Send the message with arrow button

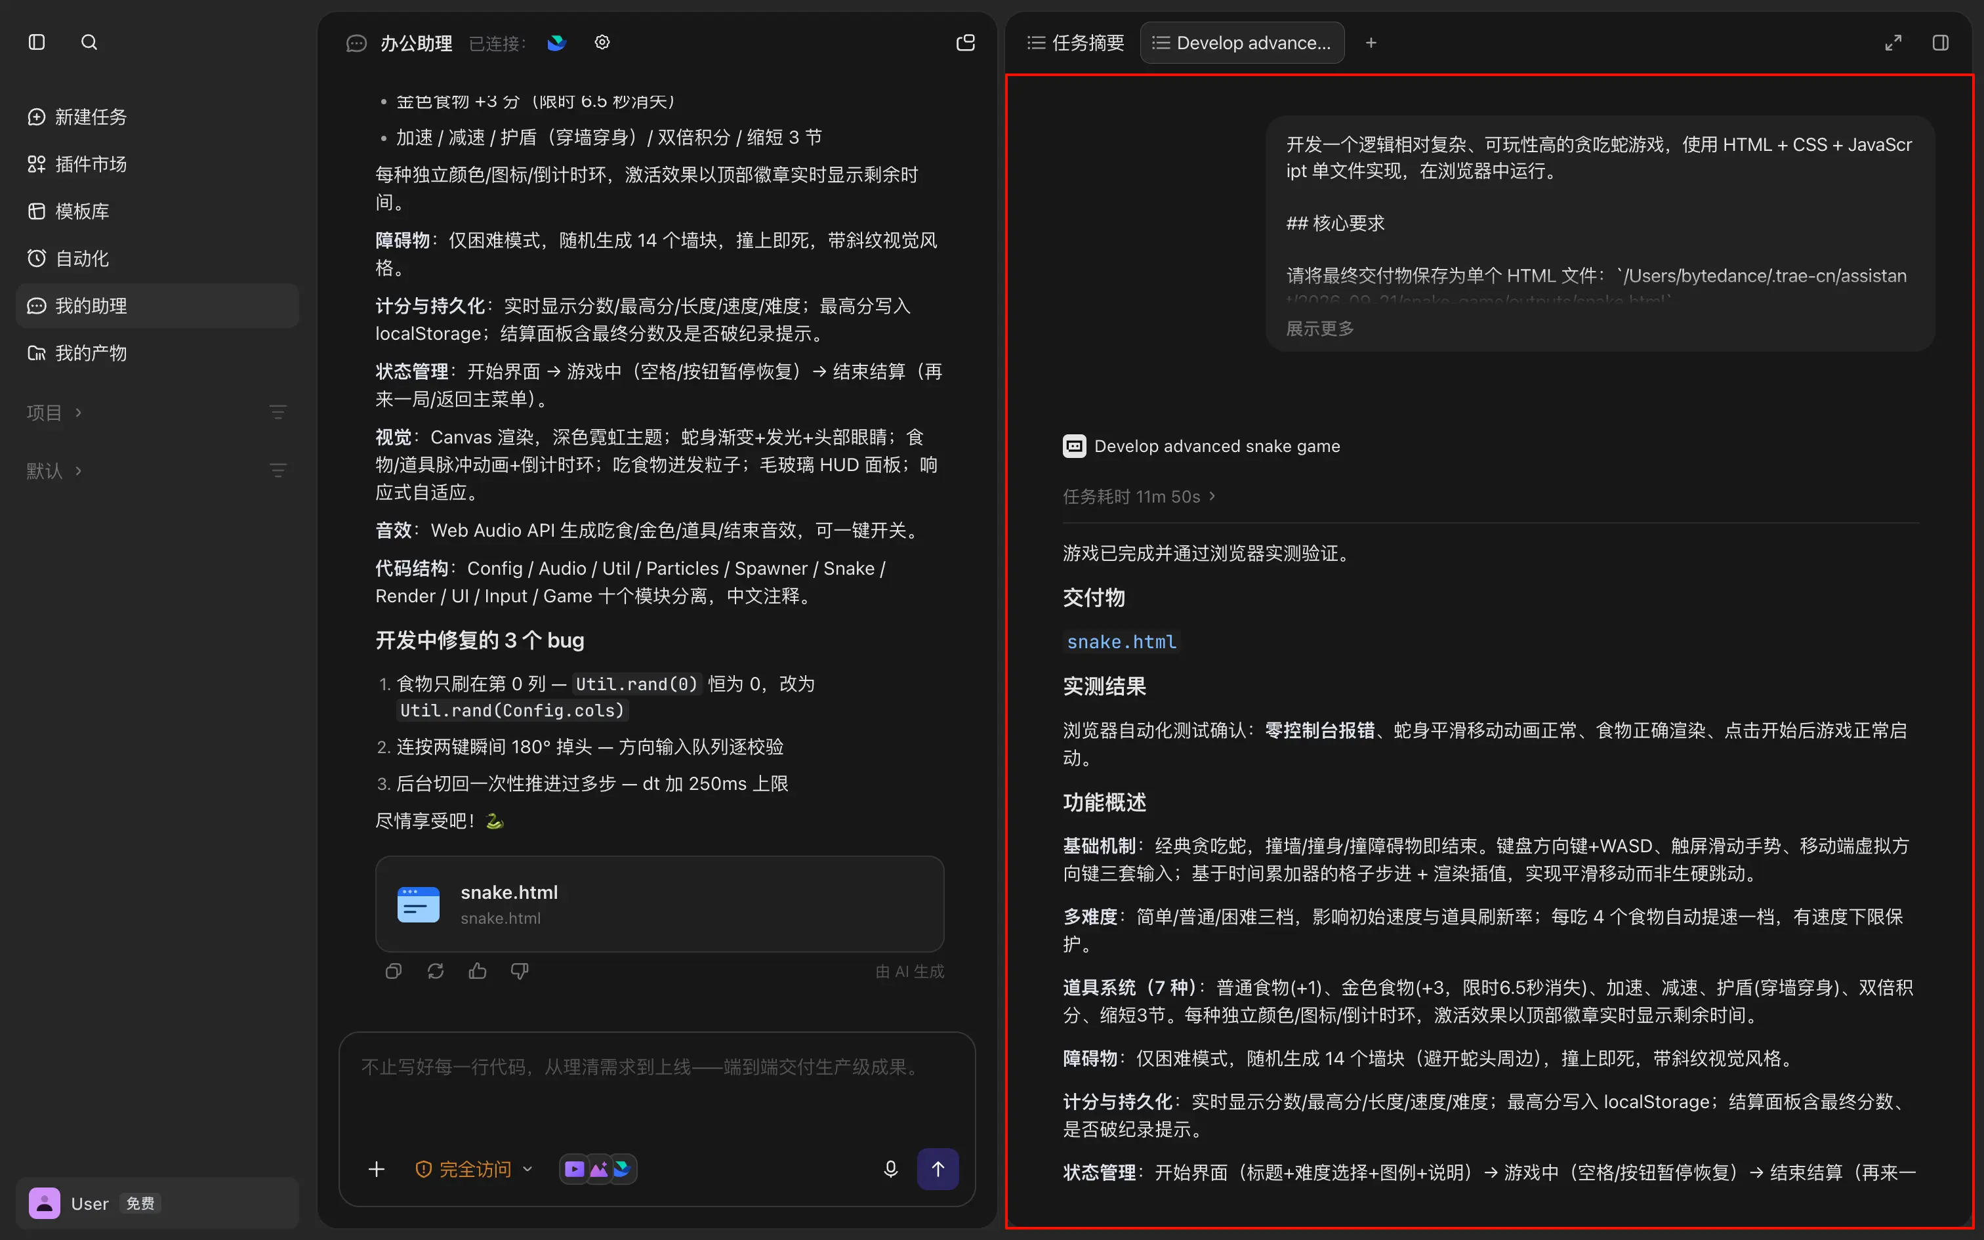click(938, 1168)
